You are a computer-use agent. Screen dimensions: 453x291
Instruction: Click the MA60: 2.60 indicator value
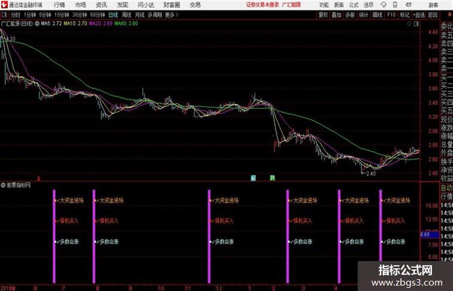126,23
